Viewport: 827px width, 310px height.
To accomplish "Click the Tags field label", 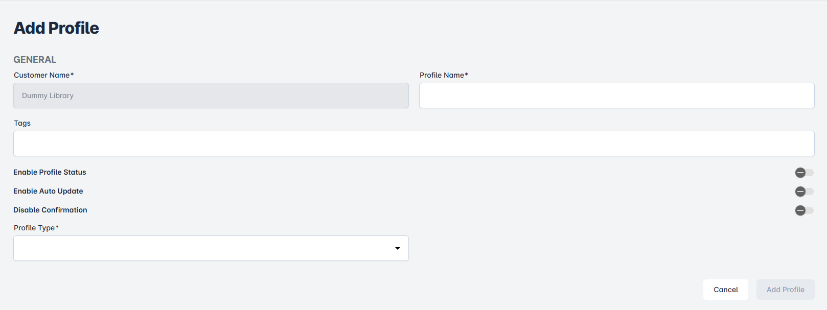I will [22, 123].
